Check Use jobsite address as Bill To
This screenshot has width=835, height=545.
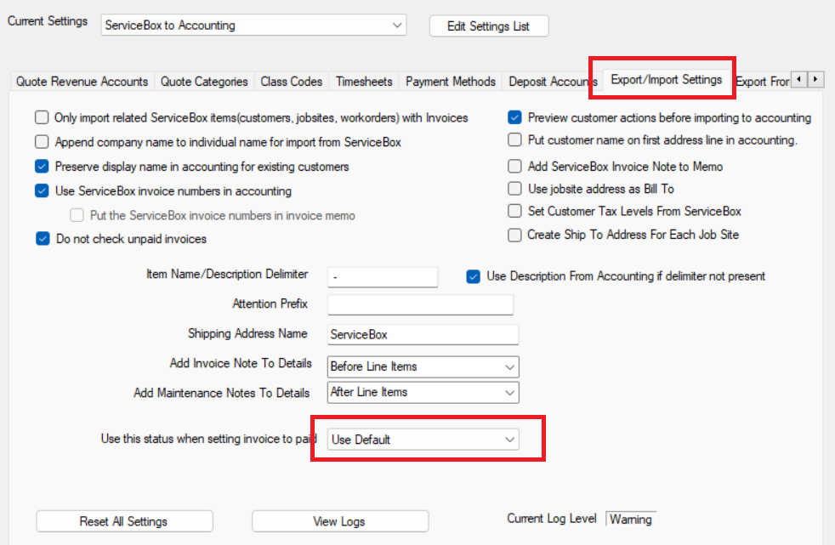click(514, 189)
